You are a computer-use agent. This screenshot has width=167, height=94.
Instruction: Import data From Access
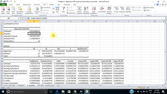[x=3, y=10]
